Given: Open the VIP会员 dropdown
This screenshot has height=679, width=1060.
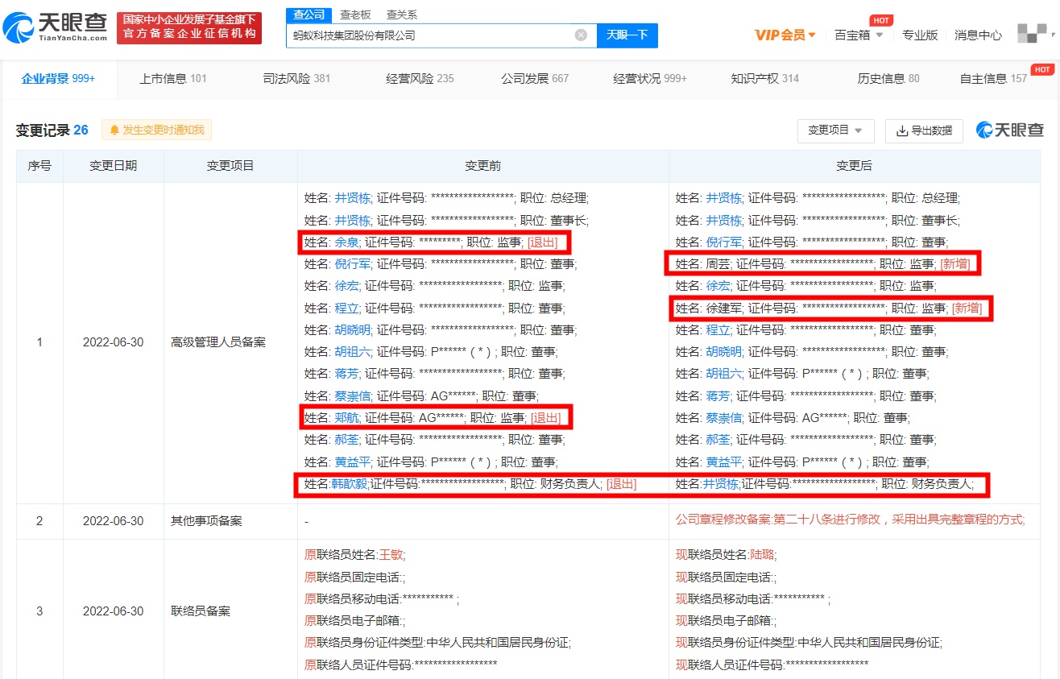Looking at the screenshot, I should click(x=785, y=35).
